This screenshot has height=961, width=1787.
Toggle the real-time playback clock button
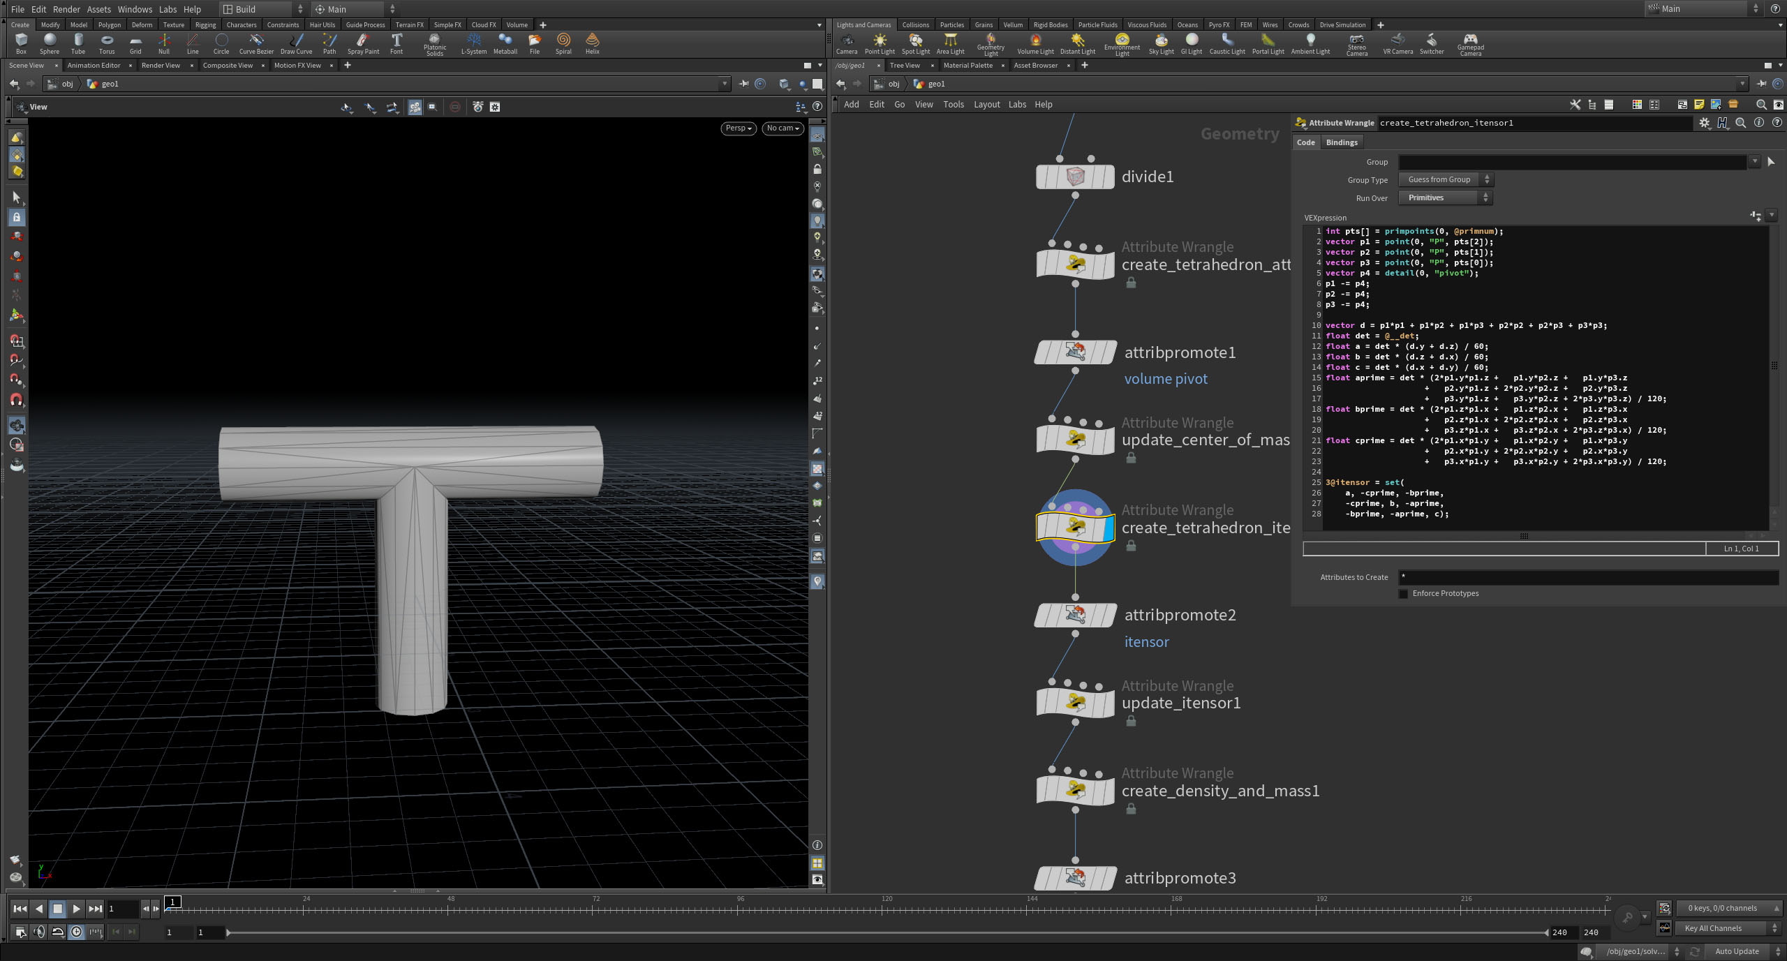tap(76, 932)
